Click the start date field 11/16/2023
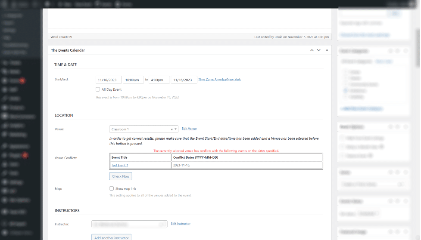Image resolution: width=421 pixels, height=240 pixels. (109, 80)
